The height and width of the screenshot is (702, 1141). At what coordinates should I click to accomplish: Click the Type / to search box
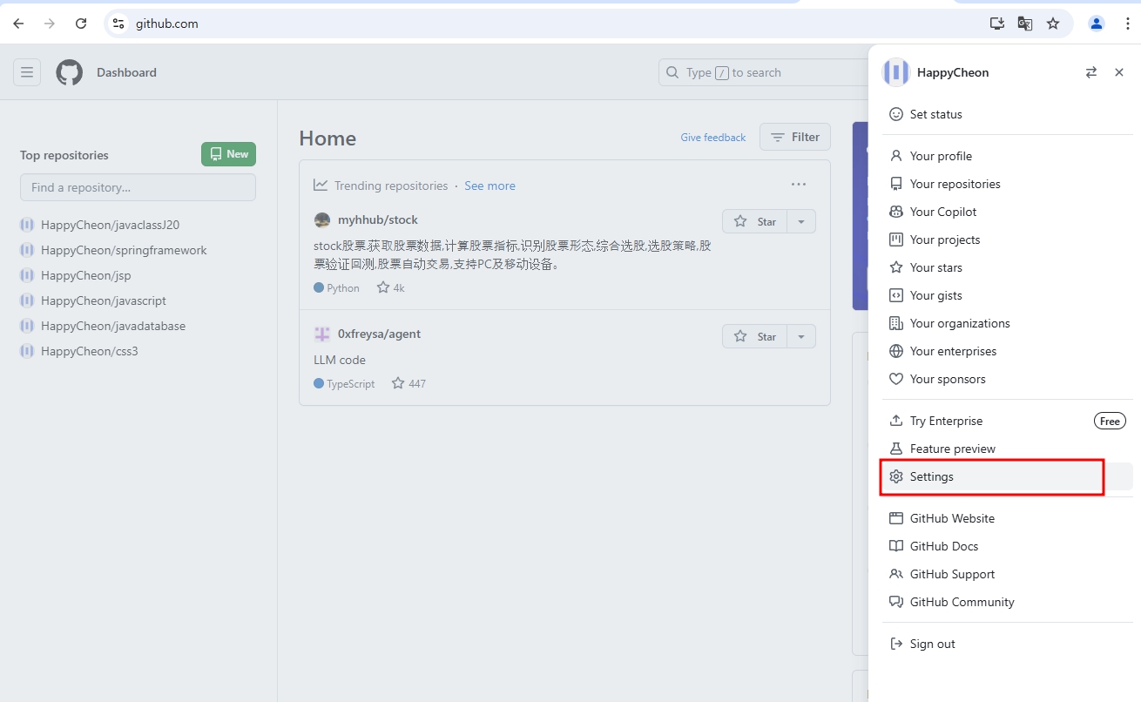(763, 72)
